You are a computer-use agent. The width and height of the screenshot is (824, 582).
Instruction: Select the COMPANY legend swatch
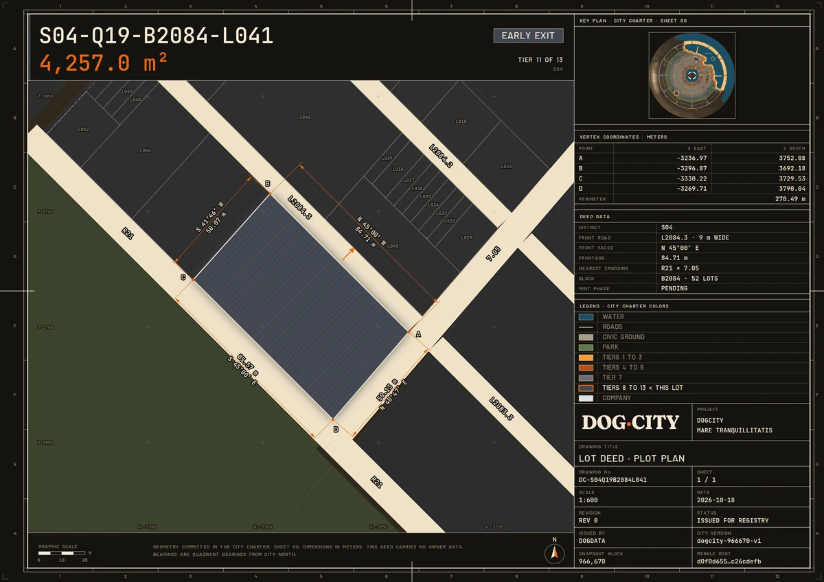pos(586,398)
